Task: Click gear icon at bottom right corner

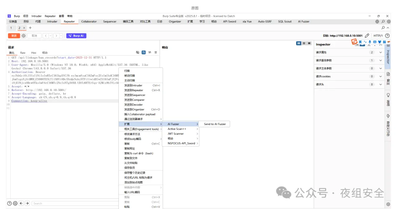Action: [388, 204]
